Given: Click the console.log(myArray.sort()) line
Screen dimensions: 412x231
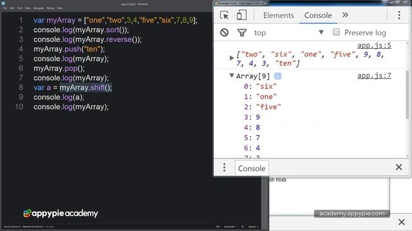Looking at the screenshot, I should pos(81,30).
